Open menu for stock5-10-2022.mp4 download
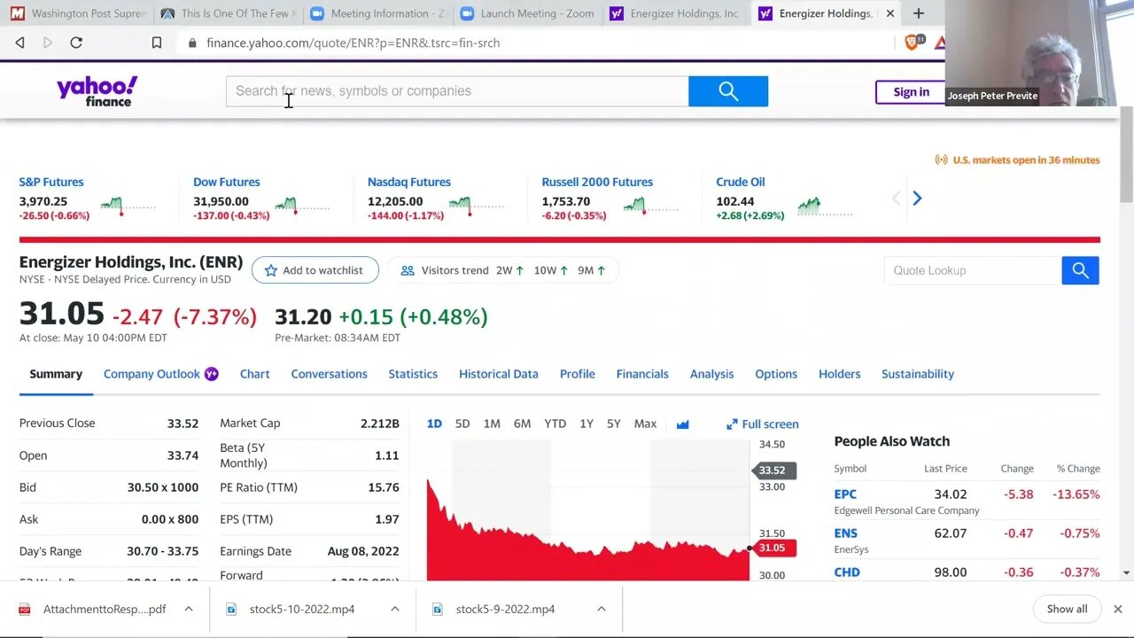This screenshot has width=1134, height=638. 395,609
